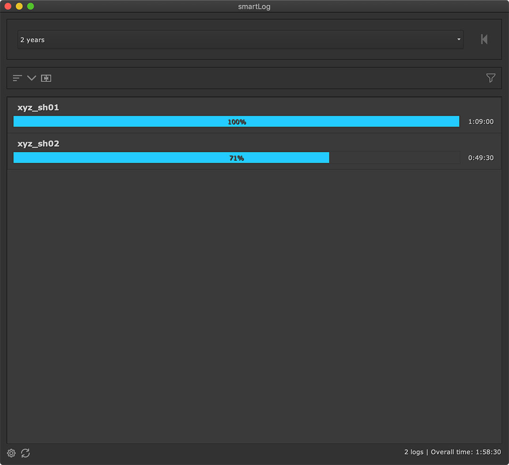Close the smartLog window
Image resolution: width=509 pixels, height=465 pixels.
tap(8, 7)
